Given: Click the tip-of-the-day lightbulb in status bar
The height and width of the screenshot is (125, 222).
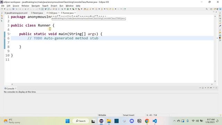Looking at the screenshot, I should (221, 115).
